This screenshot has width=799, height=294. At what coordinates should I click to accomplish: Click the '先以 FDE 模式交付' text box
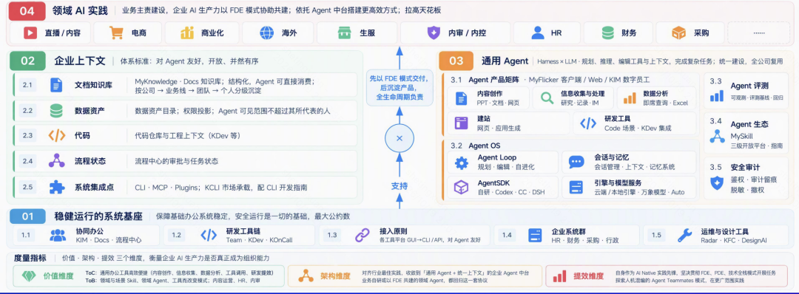click(x=399, y=88)
